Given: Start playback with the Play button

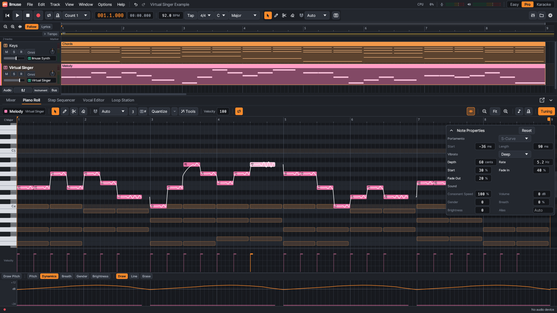Looking at the screenshot, I should [17, 15].
